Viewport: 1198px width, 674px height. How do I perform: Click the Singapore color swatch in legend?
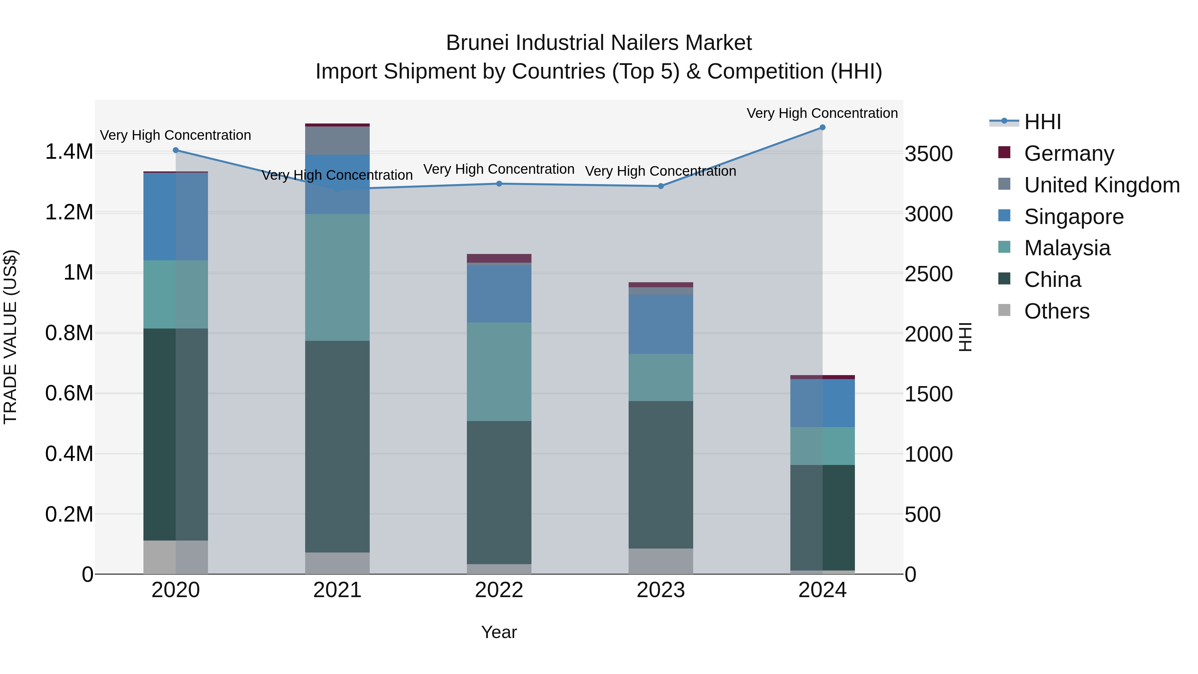(1005, 215)
